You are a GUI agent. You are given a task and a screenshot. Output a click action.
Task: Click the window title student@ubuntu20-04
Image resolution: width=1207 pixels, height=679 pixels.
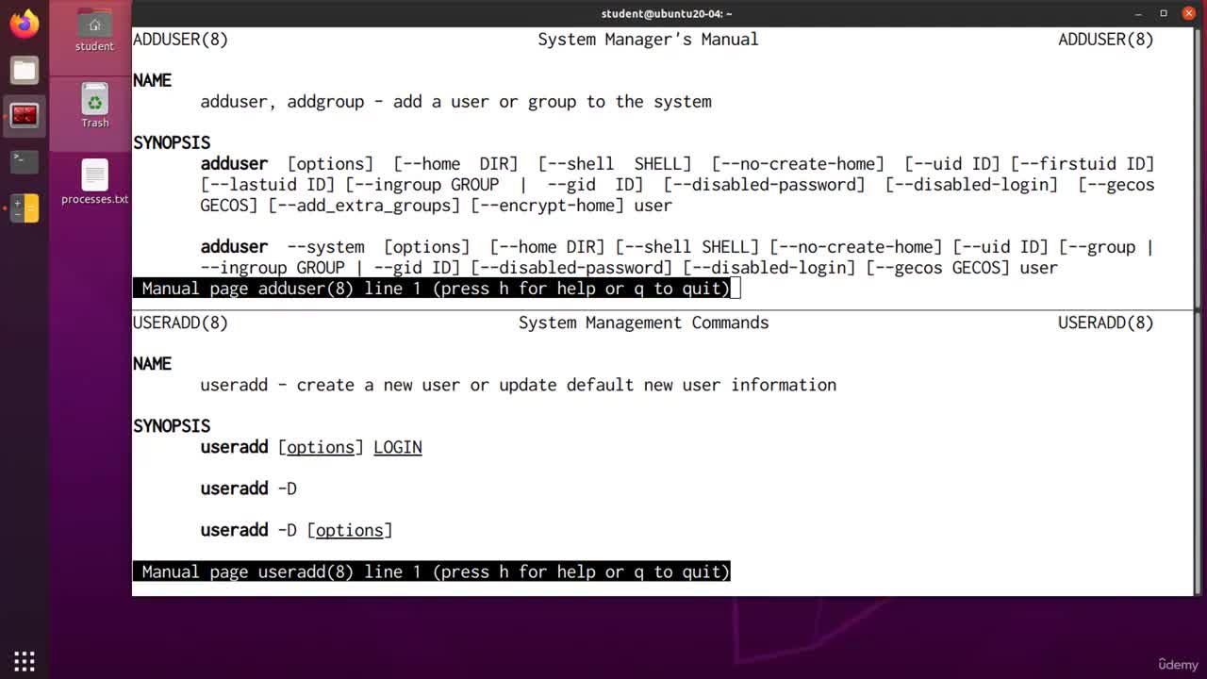(x=667, y=13)
